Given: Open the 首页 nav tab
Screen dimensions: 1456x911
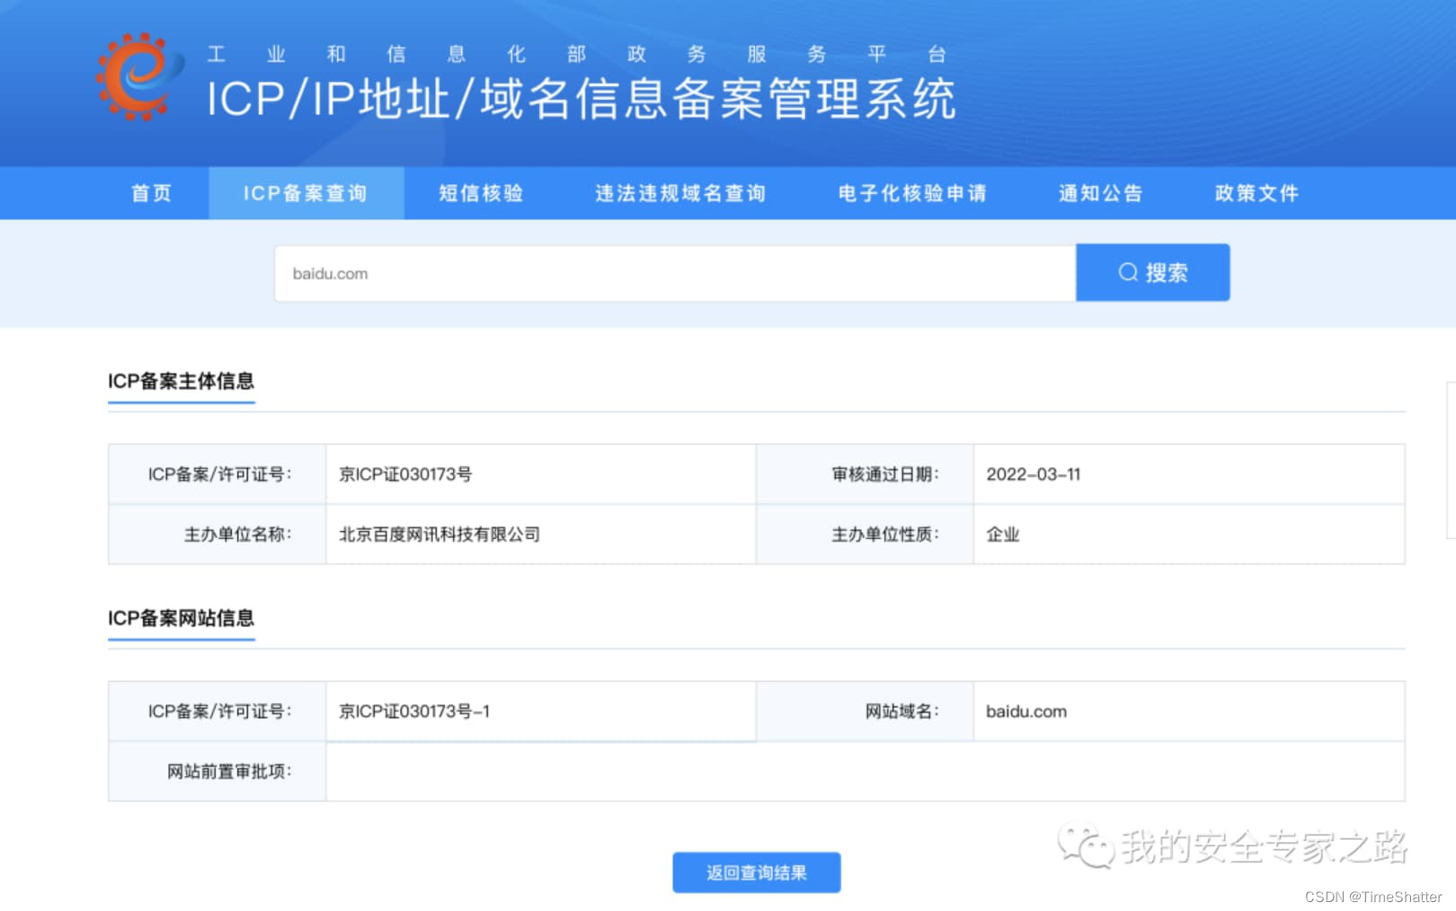Looking at the screenshot, I should point(151,193).
